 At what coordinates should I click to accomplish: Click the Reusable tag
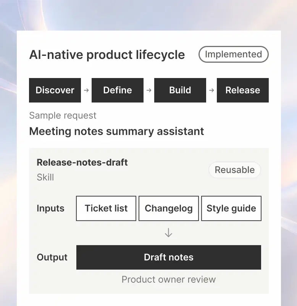click(235, 170)
